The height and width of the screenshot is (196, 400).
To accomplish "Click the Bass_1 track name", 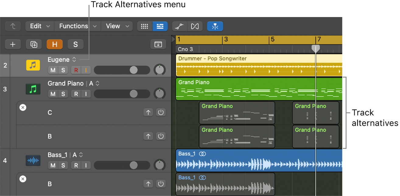I will [58, 155].
